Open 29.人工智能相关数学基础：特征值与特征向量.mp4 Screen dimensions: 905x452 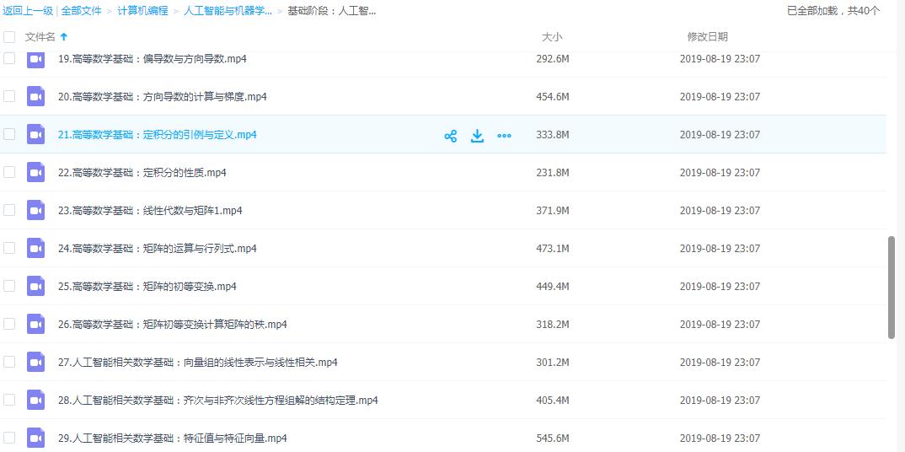click(x=173, y=439)
